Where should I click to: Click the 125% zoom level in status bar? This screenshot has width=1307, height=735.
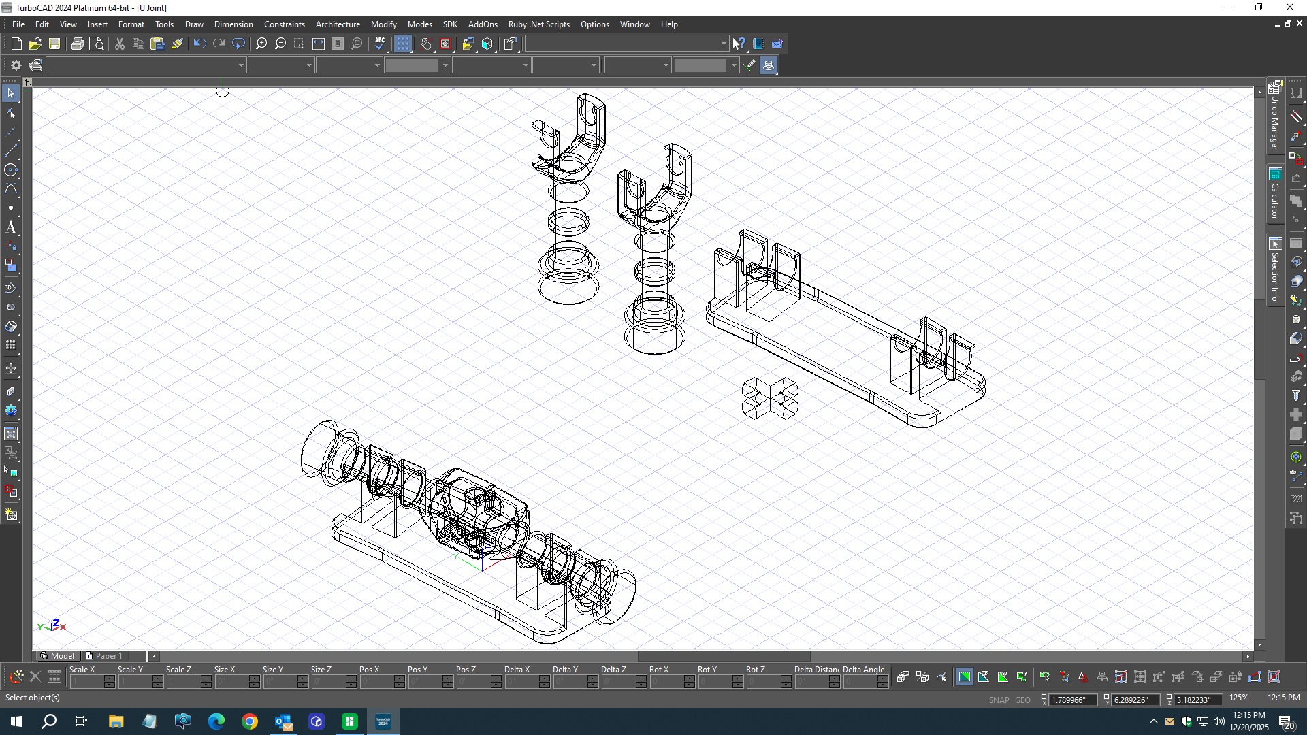(x=1240, y=698)
